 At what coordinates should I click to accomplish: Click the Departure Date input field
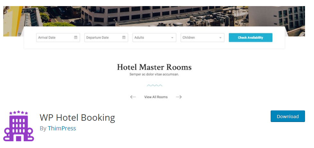click(x=106, y=38)
